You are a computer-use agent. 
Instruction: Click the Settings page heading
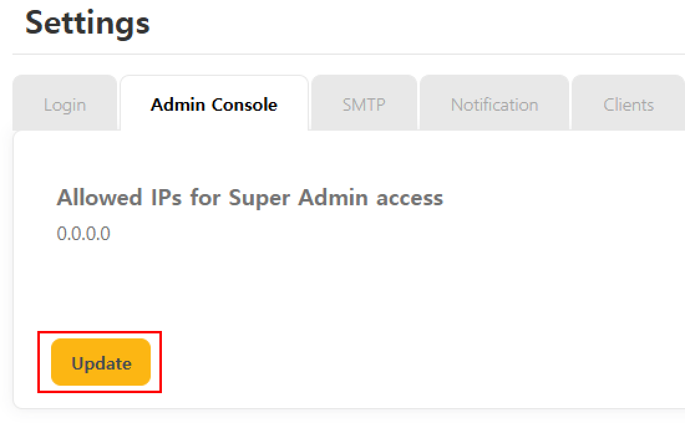click(x=88, y=23)
